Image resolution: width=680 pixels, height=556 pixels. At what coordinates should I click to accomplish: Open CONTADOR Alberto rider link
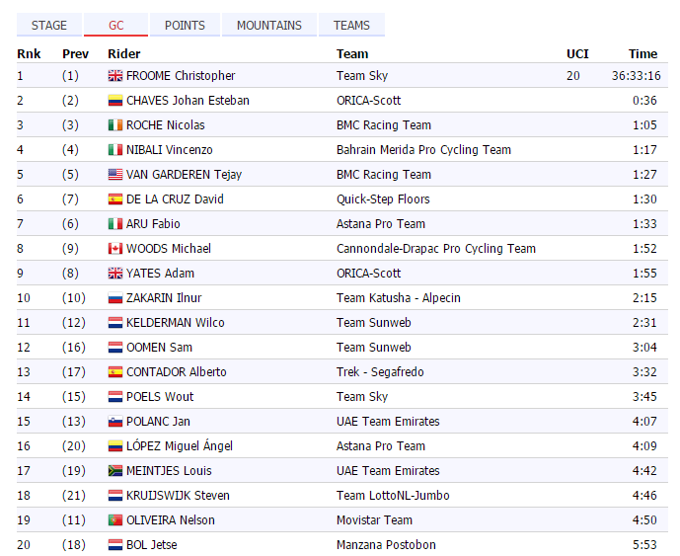pos(176,372)
